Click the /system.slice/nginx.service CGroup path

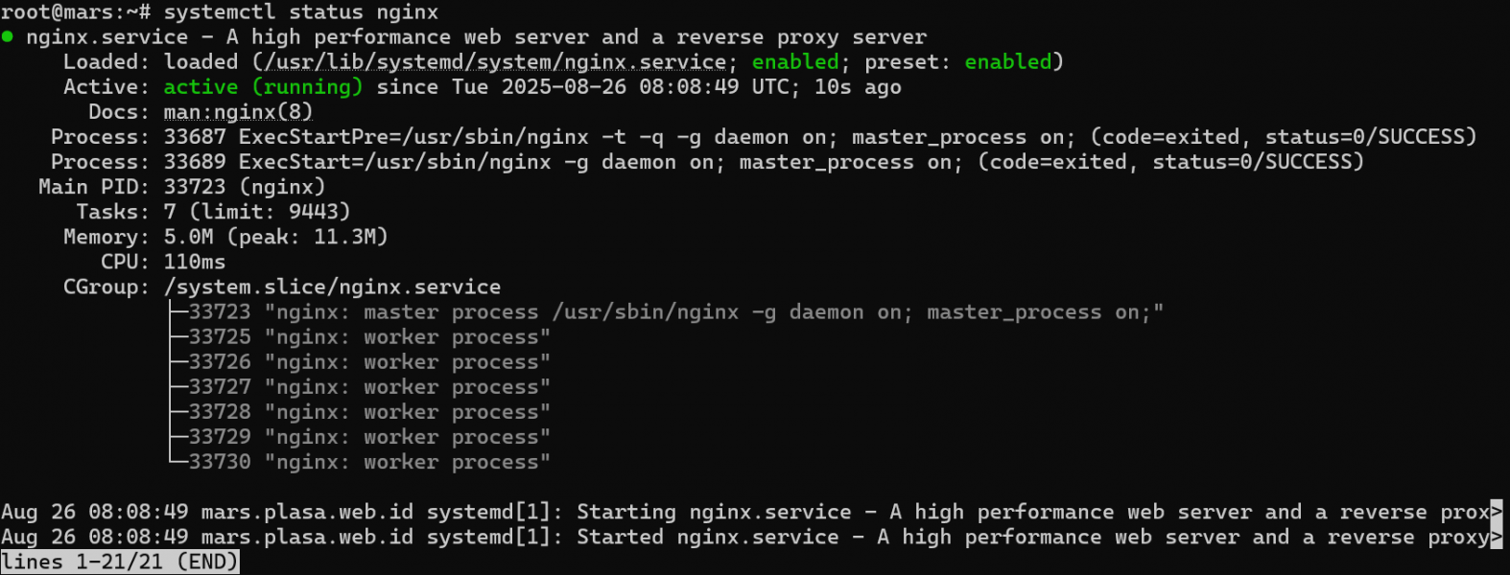pyautogui.click(x=332, y=287)
